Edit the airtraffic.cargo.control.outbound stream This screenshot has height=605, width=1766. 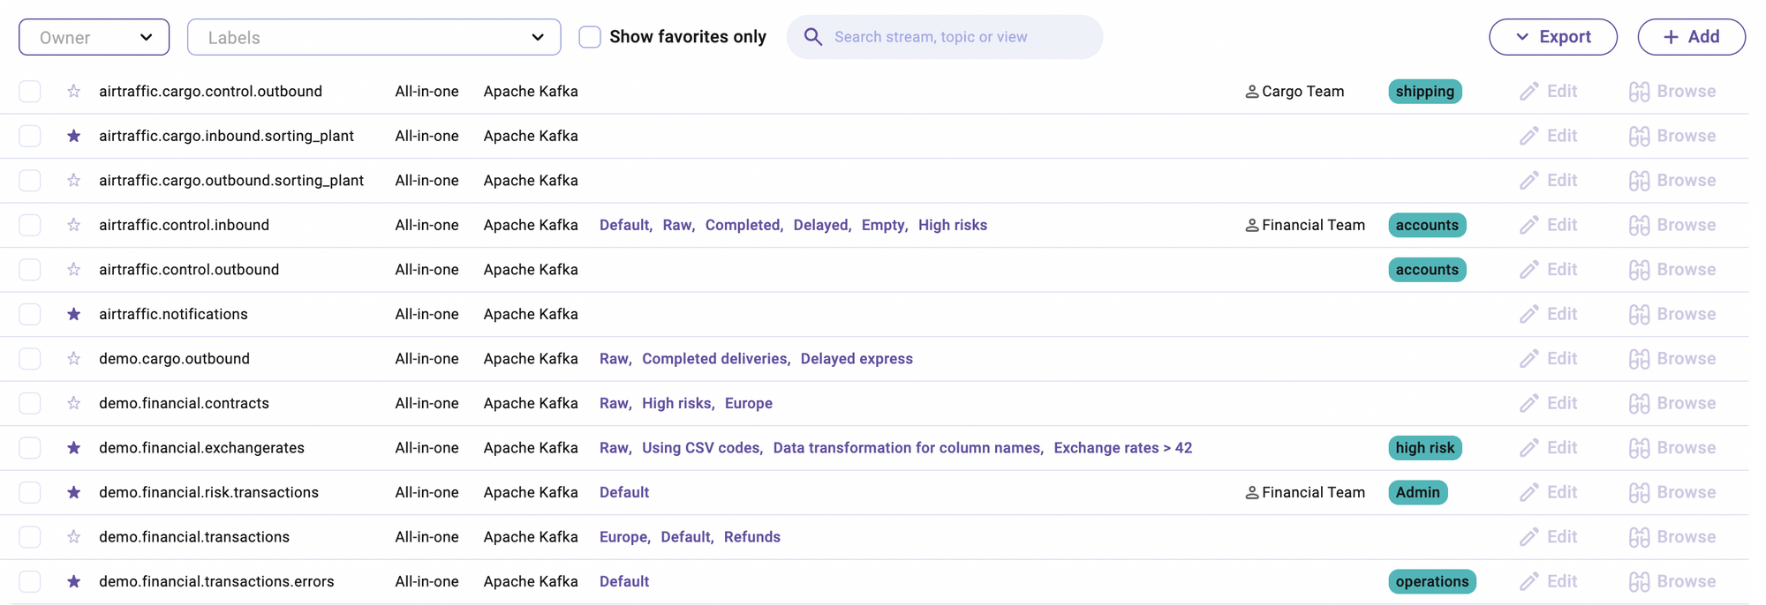(1549, 92)
